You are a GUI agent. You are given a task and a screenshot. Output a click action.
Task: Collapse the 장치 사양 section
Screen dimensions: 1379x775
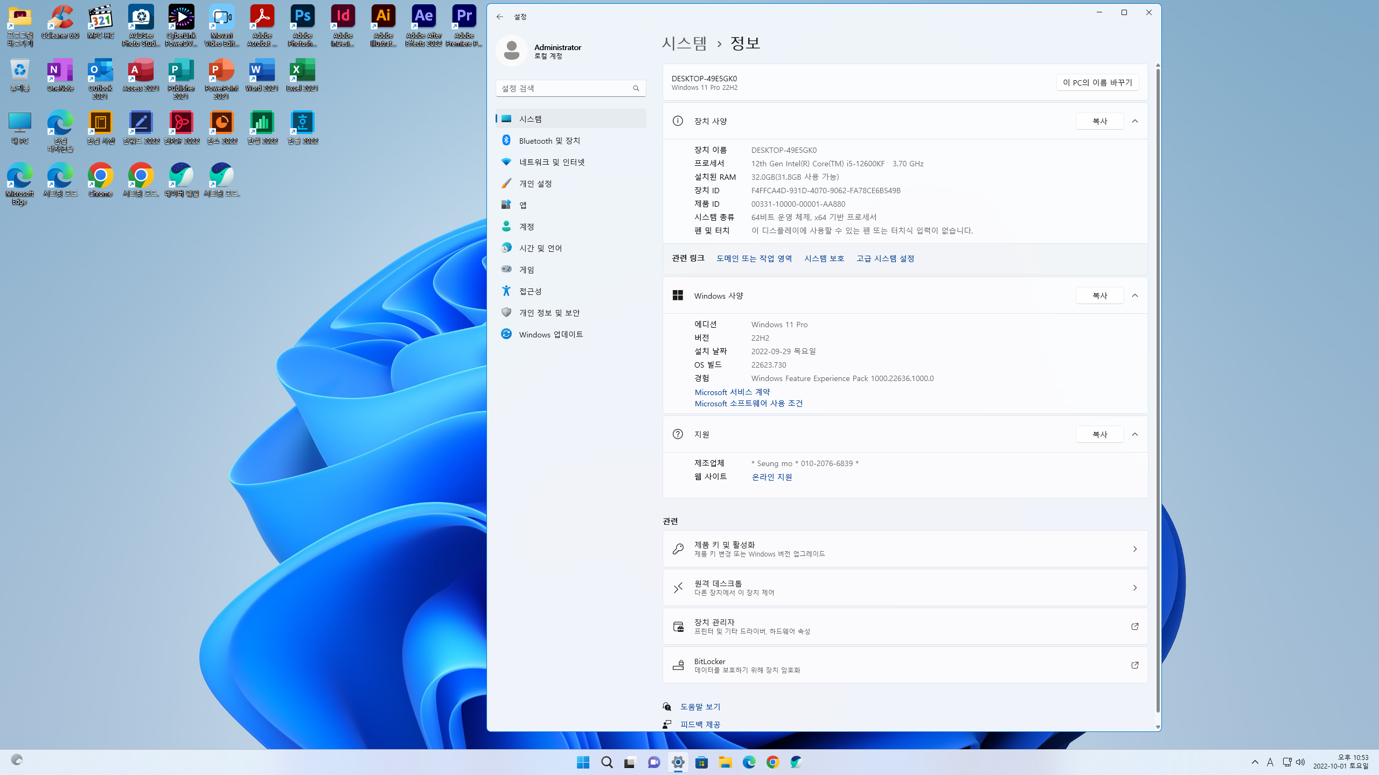tap(1135, 121)
